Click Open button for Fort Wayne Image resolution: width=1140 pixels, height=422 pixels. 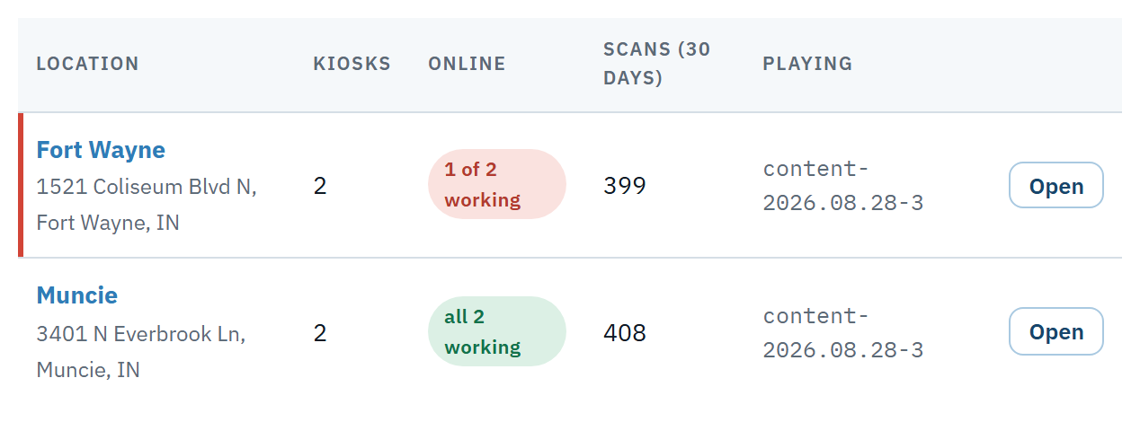click(1056, 186)
